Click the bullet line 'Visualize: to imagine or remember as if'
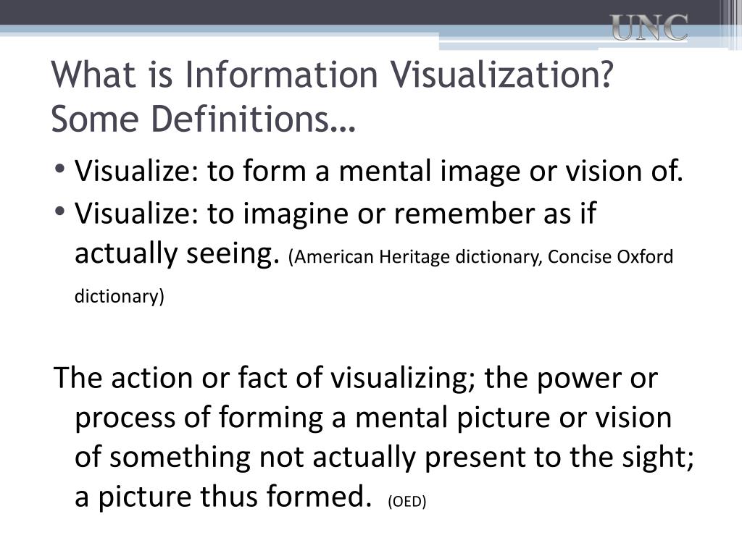The width and height of the screenshot is (742, 556). click(335, 214)
